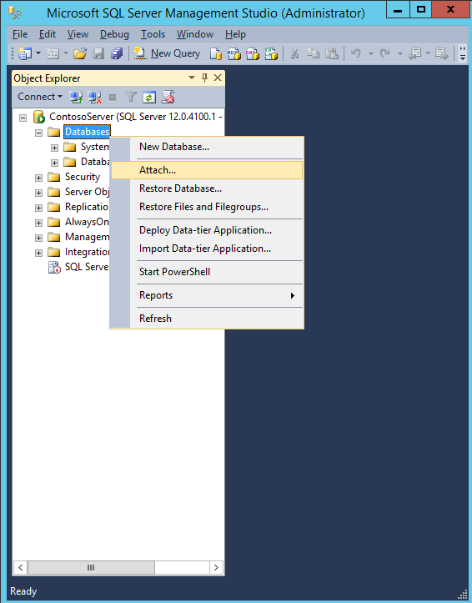Image resolution: width=472 pixels, height=603 pixels.
Task: Choose Restore Database... from context menu
Action: [207, 188]
